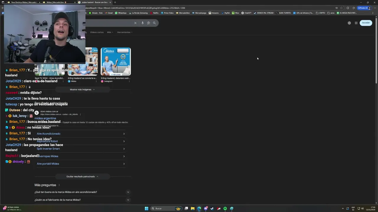378x212 pixels.
Task: Click the taskbar Buscar search box
Action: 167,208
